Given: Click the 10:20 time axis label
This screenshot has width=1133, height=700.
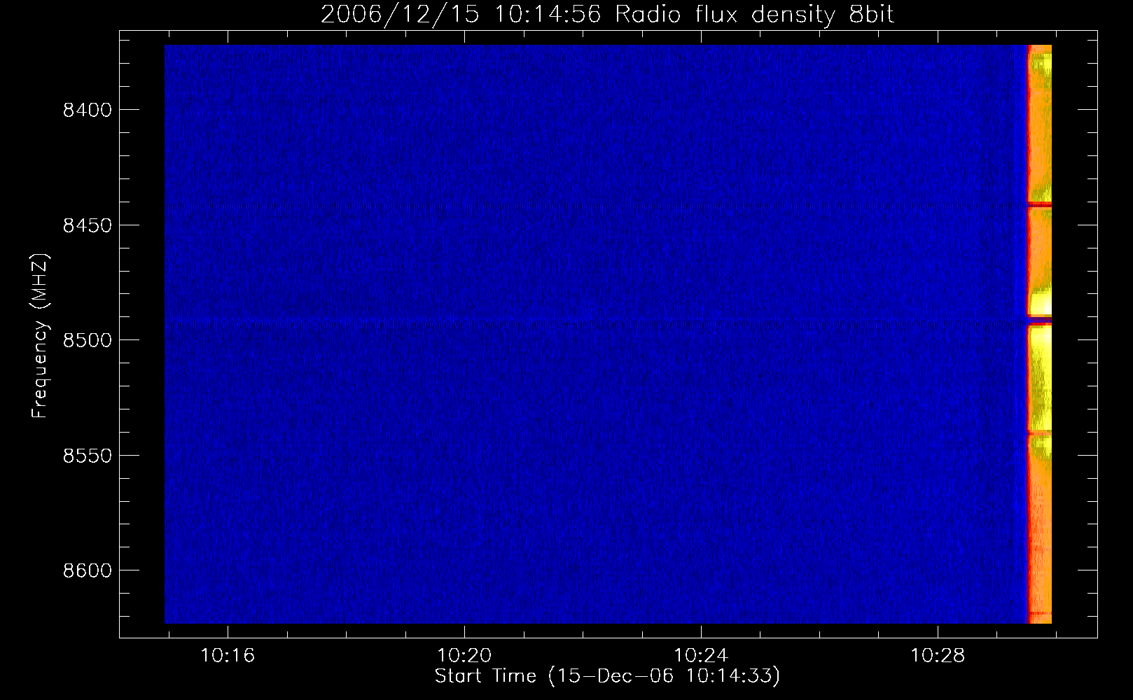Looking at the screenshot, I should pyautogui.click(x=464, y=656).
